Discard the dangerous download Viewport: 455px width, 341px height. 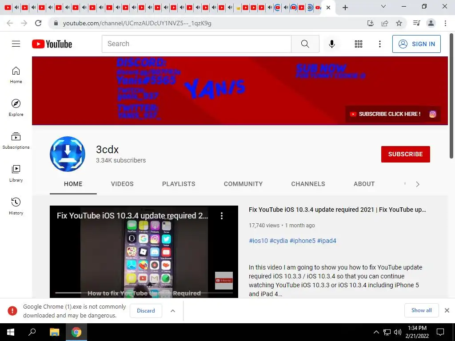pos(146,311)
